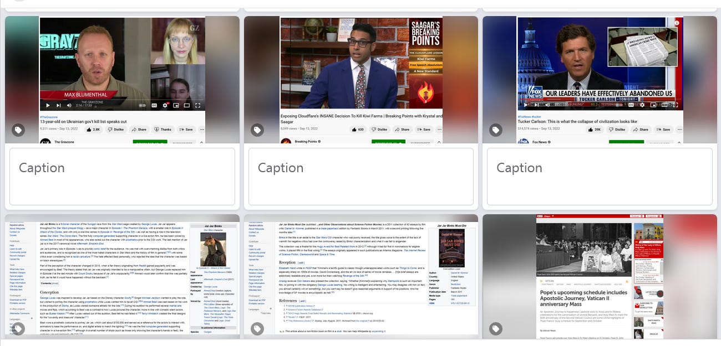Click the Caption field under the Breaking Points card
Screen dimensions: 721x346
coord(360,177)
